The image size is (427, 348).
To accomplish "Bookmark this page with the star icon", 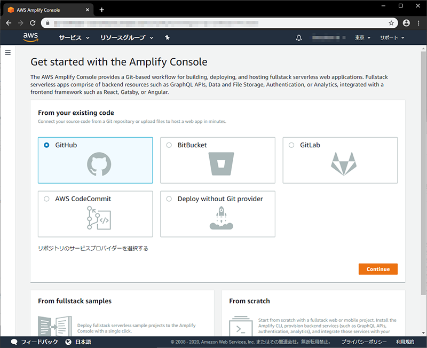I will pos(391,23).
